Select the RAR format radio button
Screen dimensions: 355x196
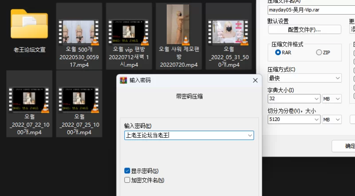coord(278,52)
